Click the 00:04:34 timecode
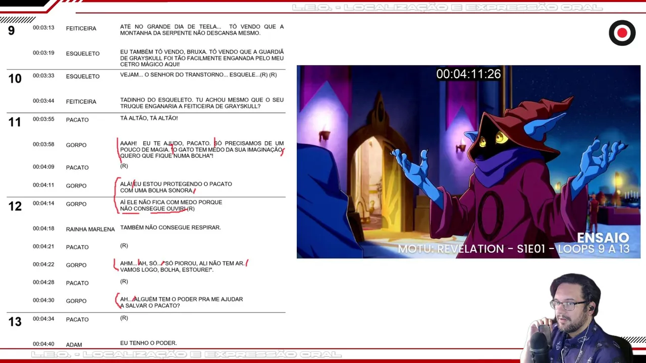The width and height of the screenshot is (646, 363). pos(43,319)
